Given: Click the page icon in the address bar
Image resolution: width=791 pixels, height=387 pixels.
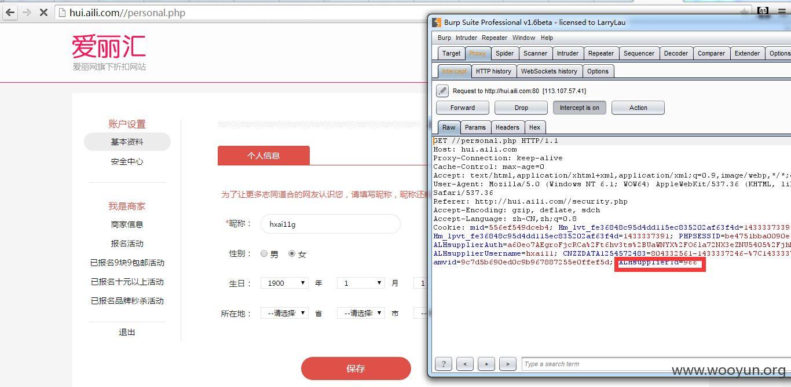Looking at the screenshot, I should pos(63,12).
